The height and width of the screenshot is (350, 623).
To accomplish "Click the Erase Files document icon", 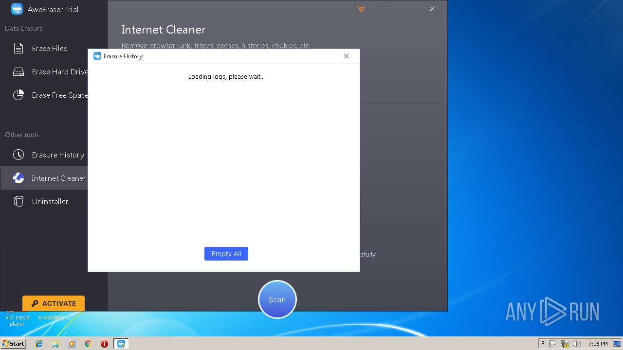I will (18, 49).
